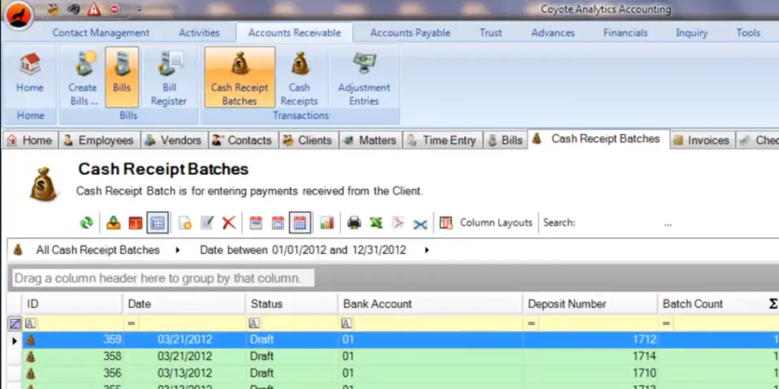Expand the All Cash Receipt Batches arrow

point(178,250)
